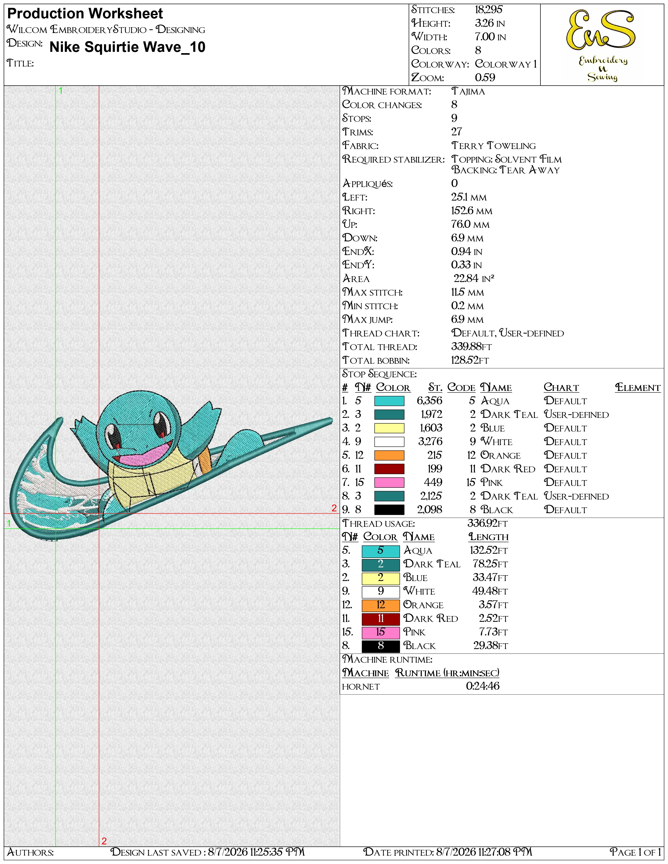Viewport: 668px width, 864px height.
Task: Click the "Code" column header in Stop Sequence
Action: coord(461,388)
